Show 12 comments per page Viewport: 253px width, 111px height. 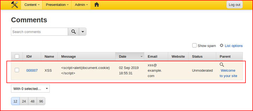coord(15,101)
